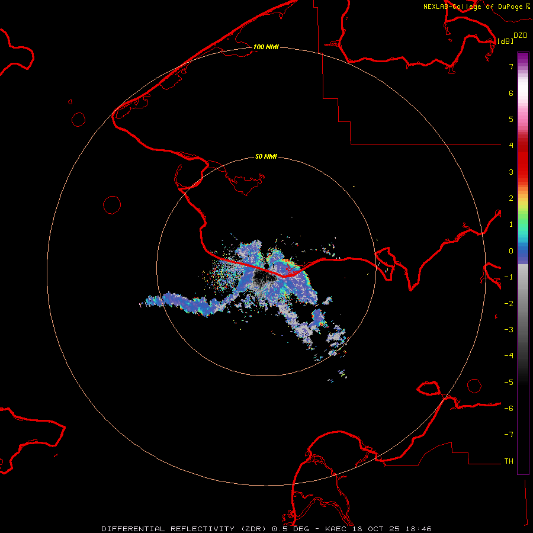This screenshot has height=533, width=533.
Task: Click the 3 dB value on color scale
Action: 511,172
